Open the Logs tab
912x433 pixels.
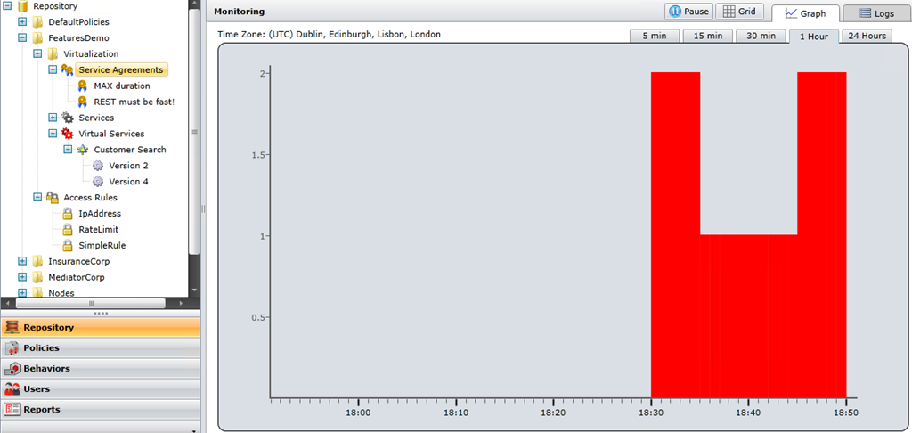(x=876, y=13)
